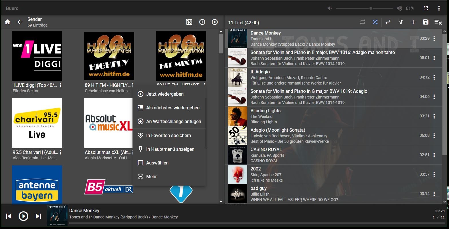The image size is (449, 229).
Task: Click the play queue vertical scrollbar
Action: [444, 94]
